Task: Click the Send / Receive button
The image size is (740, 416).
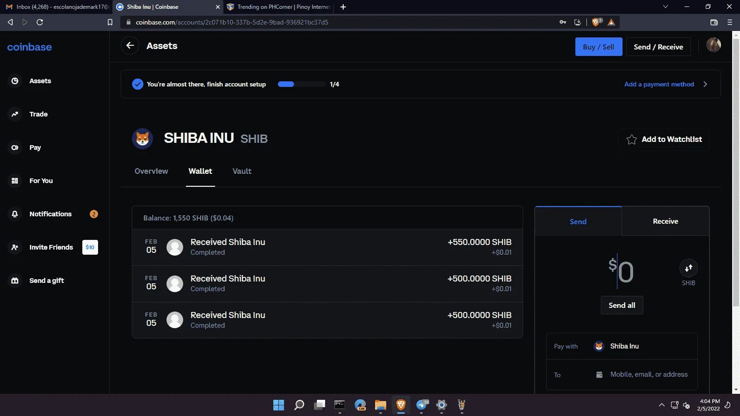Action: (x=658, y=47)
